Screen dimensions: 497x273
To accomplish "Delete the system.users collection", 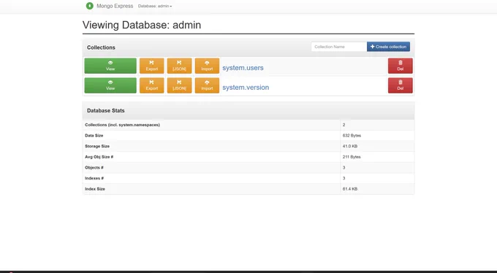I will point(401,66).
